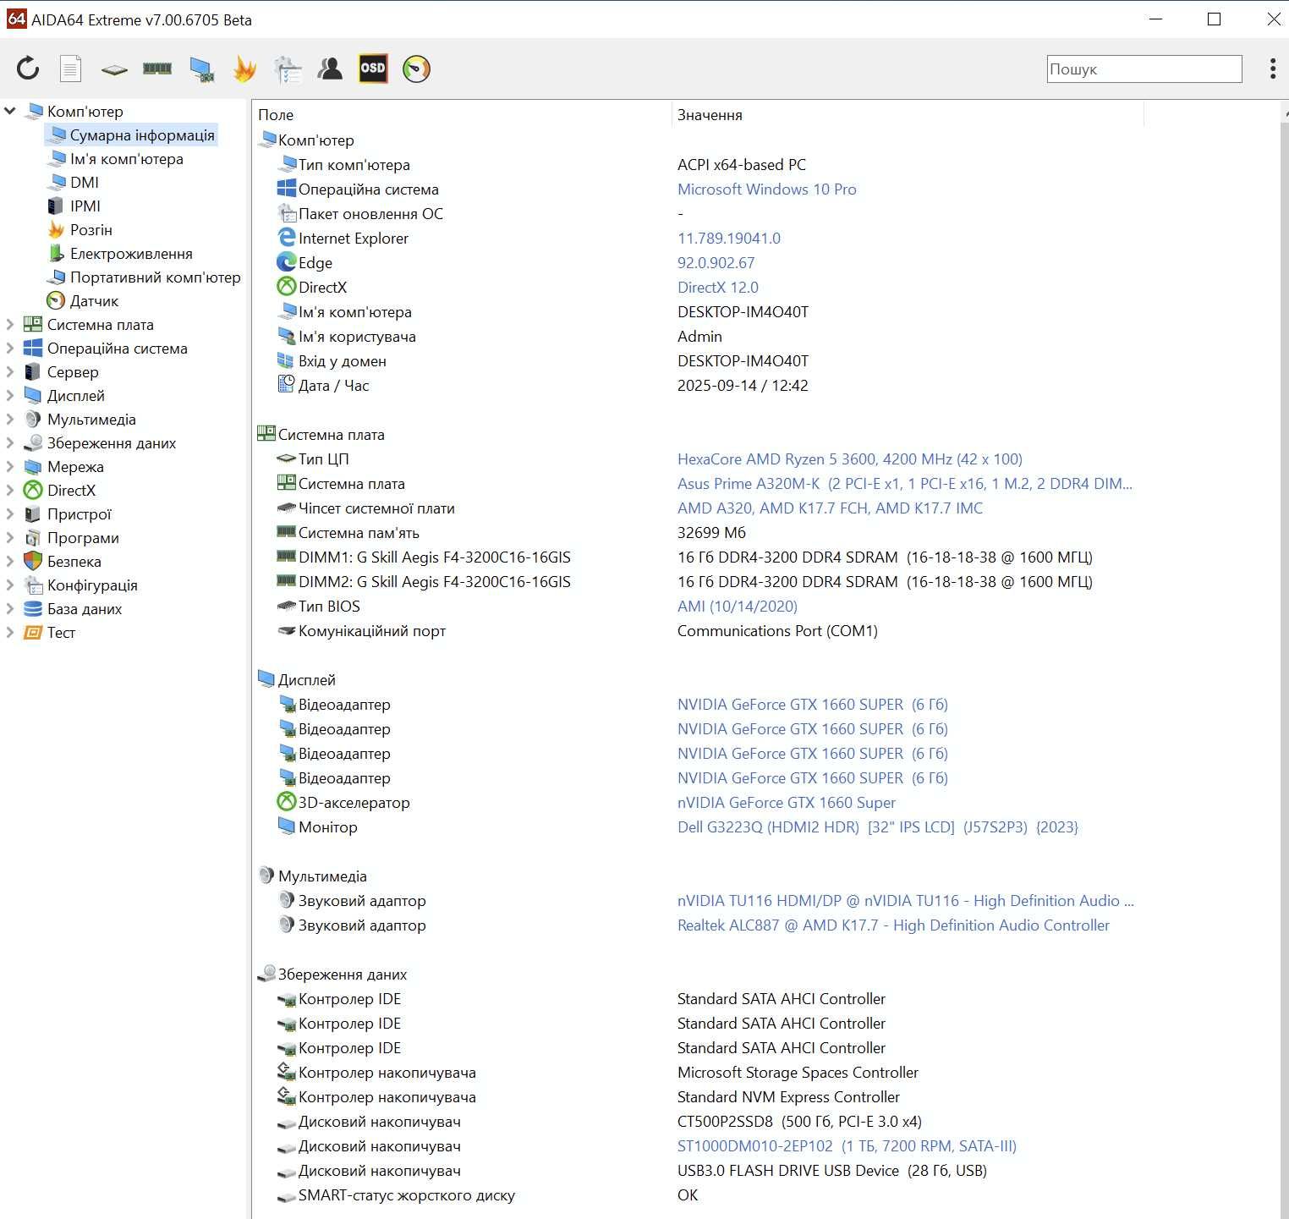Click the Безпека shield icon
The width and height of the screenshot is (1289, 1219).
click(33, 561)
